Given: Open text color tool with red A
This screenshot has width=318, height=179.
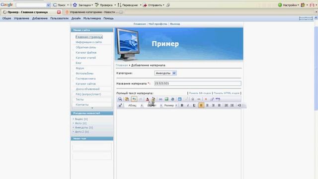Looking at the screenshot, I should point(148,99).
